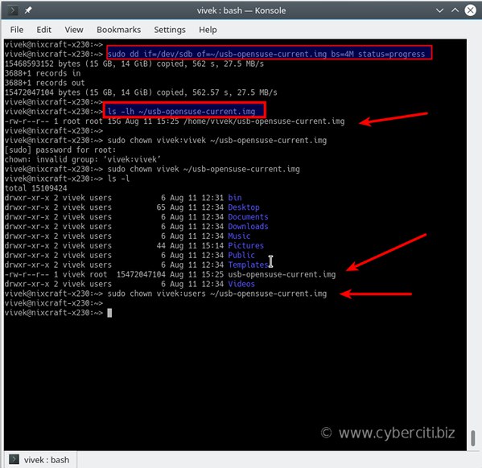Screen dimensions: 482x468
Task: Click the 'Videos' directory name
Action: pos(241,284)
